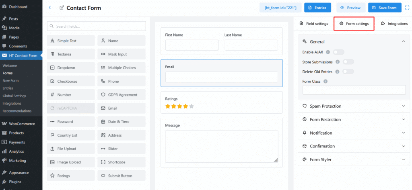Click the pencil edit icon next to form title
Screen dimensions: 412x190
coord(62,8)
